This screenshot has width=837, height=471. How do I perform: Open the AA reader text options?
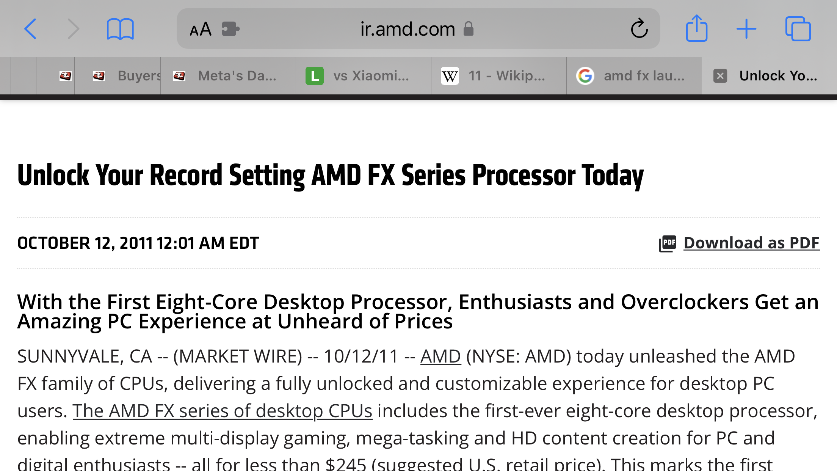tap(201, 29)
